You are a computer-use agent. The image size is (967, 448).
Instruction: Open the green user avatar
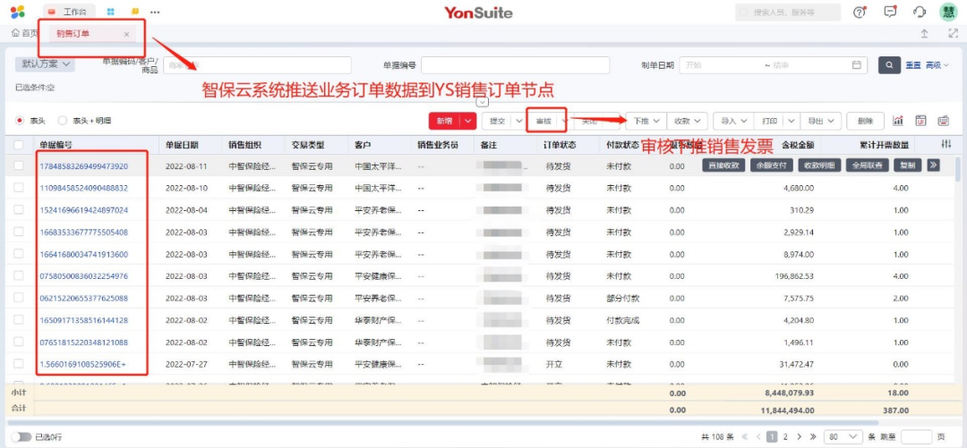(948, 12)
